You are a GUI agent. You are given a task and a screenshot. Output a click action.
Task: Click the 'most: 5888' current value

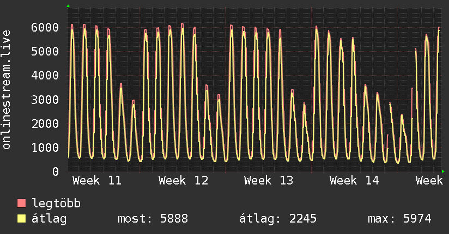click(x=153, y=219)
